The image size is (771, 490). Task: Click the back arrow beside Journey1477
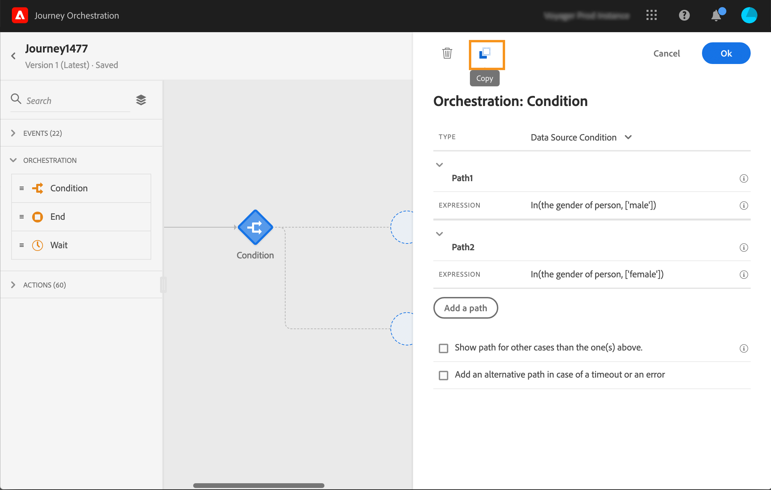[14, 56]
